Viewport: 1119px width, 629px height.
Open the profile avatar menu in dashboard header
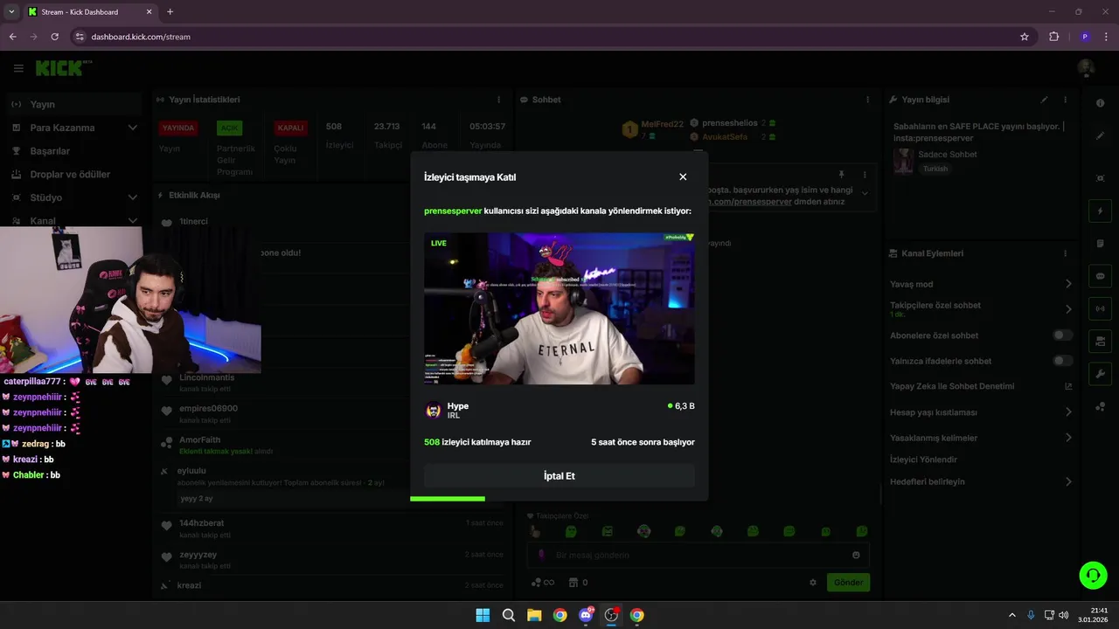(1086, 68)
